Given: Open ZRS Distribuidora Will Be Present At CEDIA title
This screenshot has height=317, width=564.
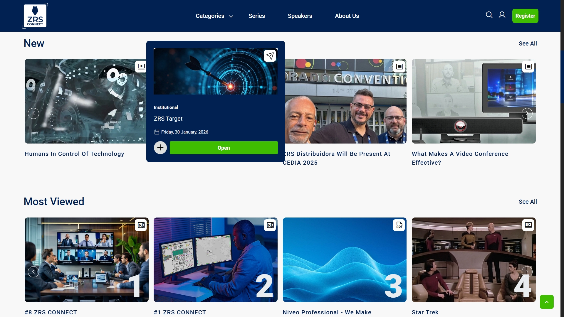Looking at the screenshot, I should (337, 158).
